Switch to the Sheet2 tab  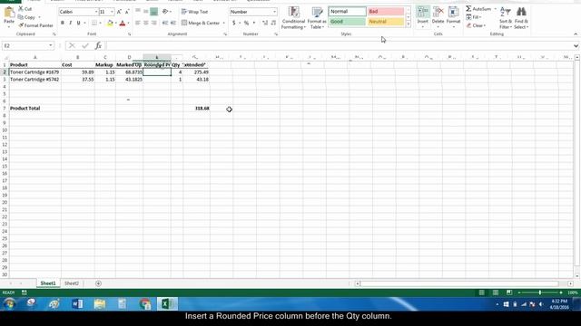point(72,283)
